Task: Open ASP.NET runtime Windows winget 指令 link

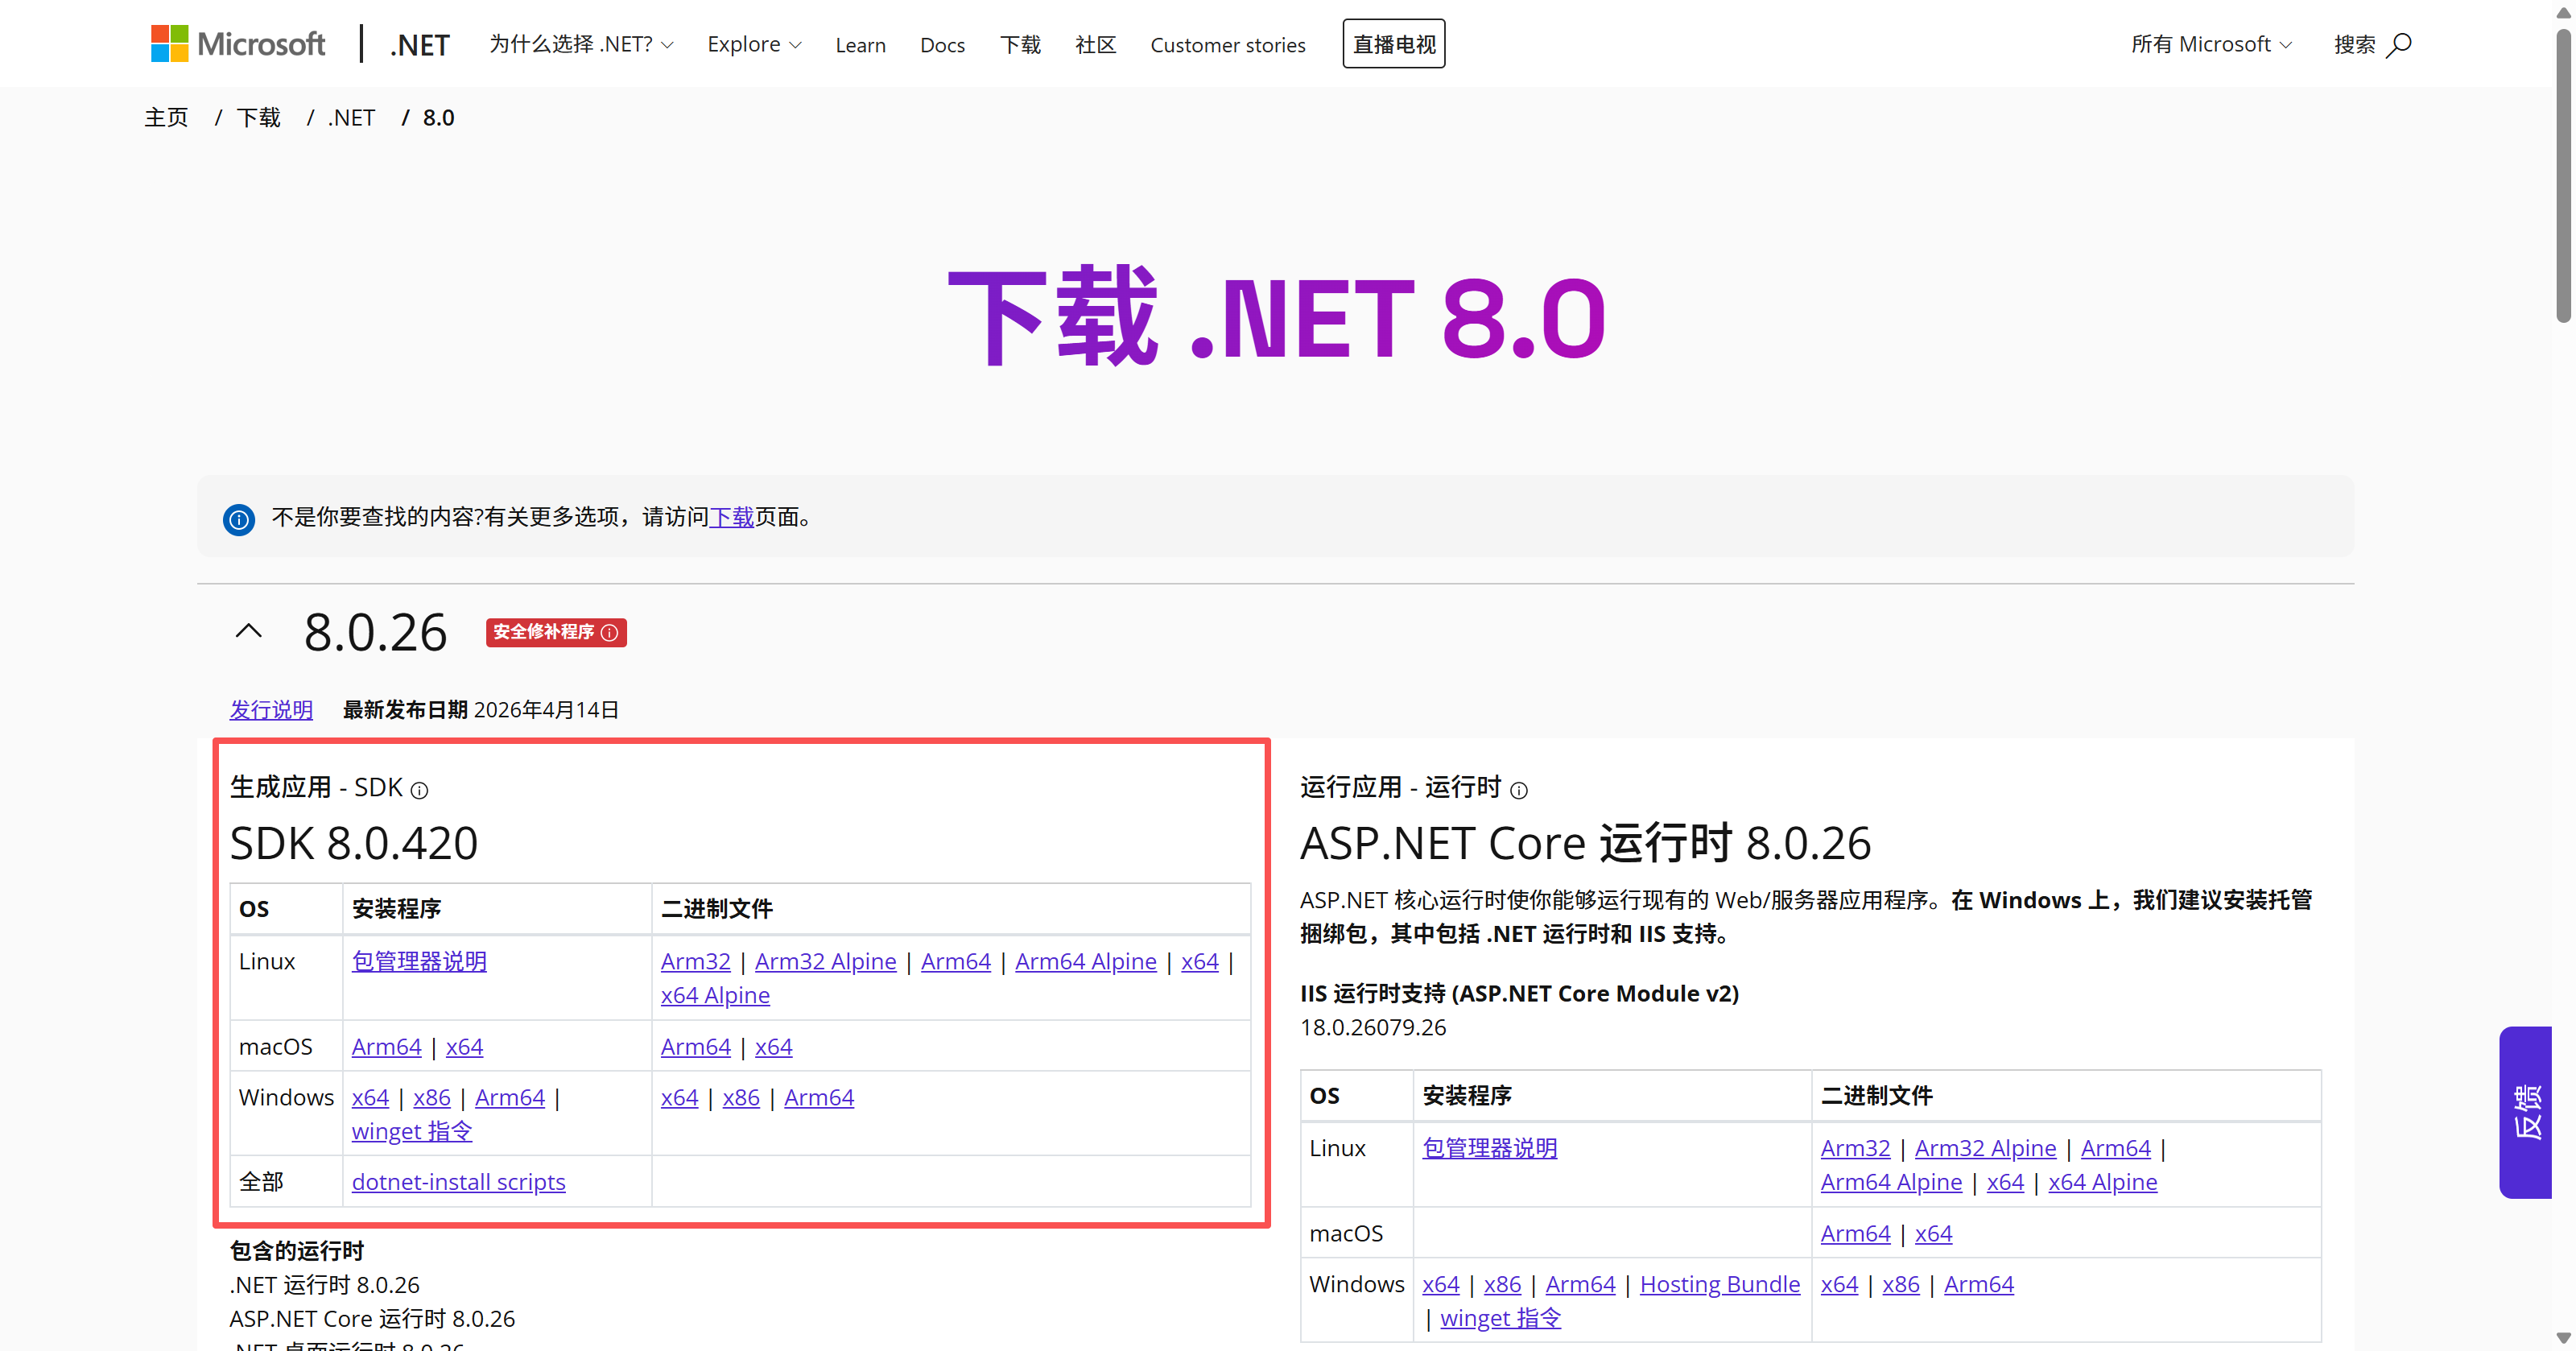Action: point(1500,1318)
